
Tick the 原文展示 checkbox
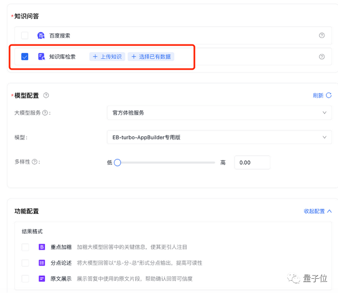(25, 278)
